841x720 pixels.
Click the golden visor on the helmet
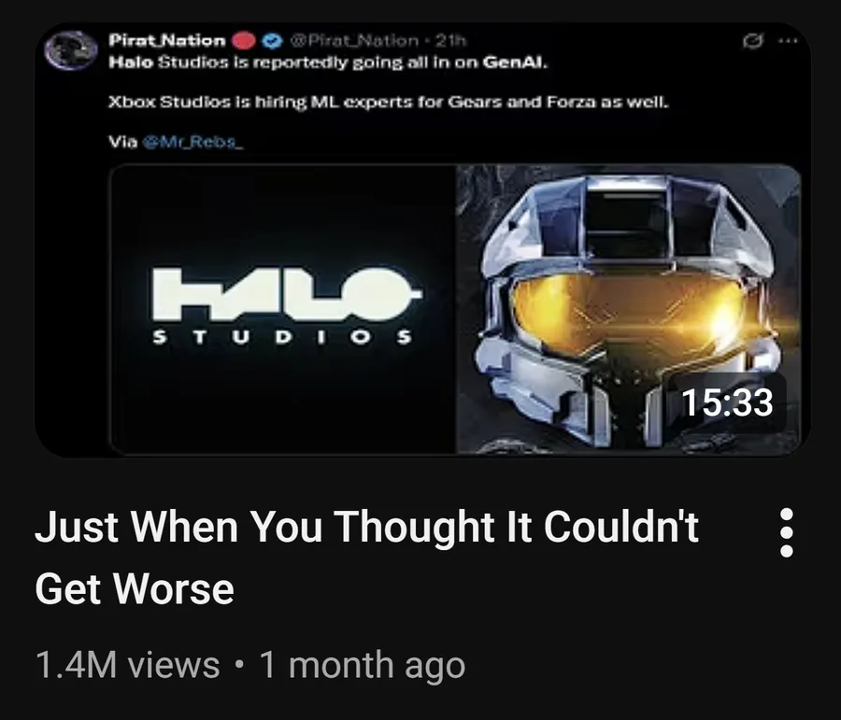628,312
